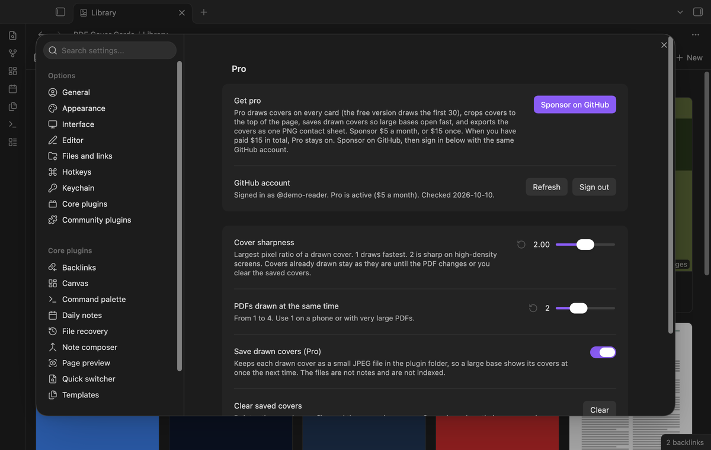Sign out of the GitHub account
This screenshot has width=711, height=450.
594,187
